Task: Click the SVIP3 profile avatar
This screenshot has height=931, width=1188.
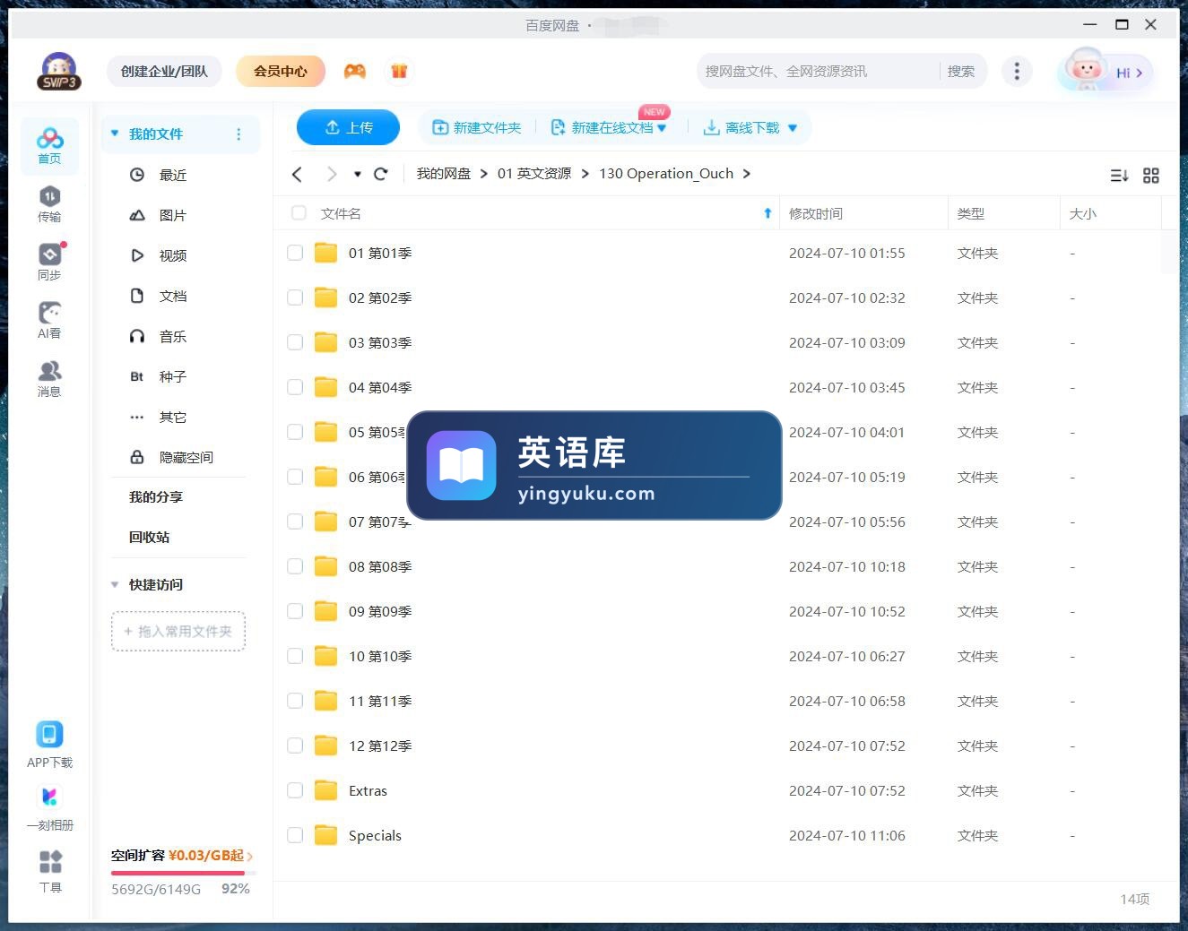Action: (59, 71)
